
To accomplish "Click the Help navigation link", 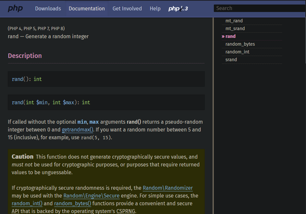I will [155, 9].
